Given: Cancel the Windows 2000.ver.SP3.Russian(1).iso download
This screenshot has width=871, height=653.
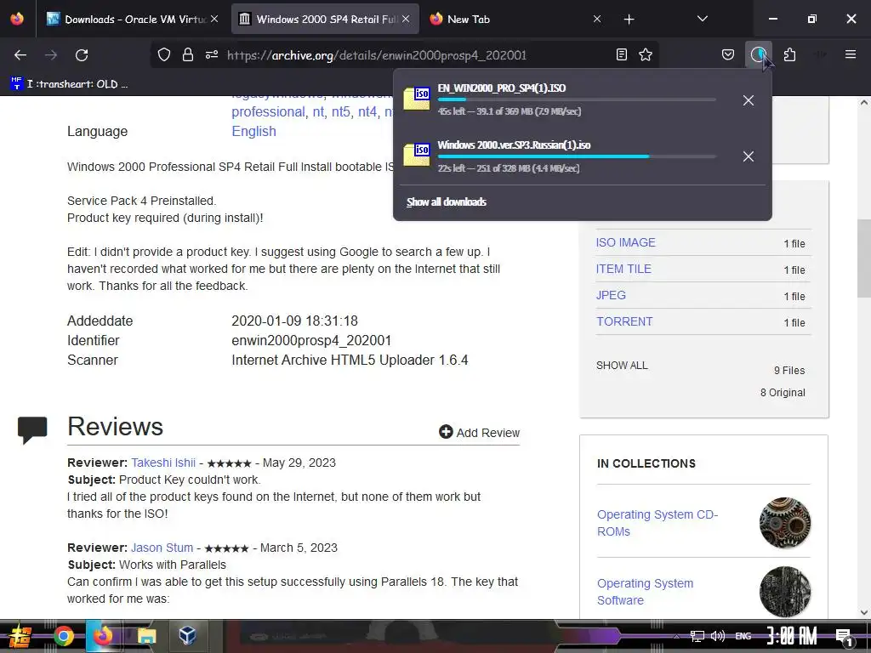Looking at the screenshot, I should (749, 156).
